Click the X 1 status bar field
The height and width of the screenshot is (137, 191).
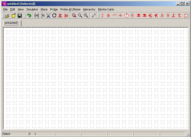point(41,134)
